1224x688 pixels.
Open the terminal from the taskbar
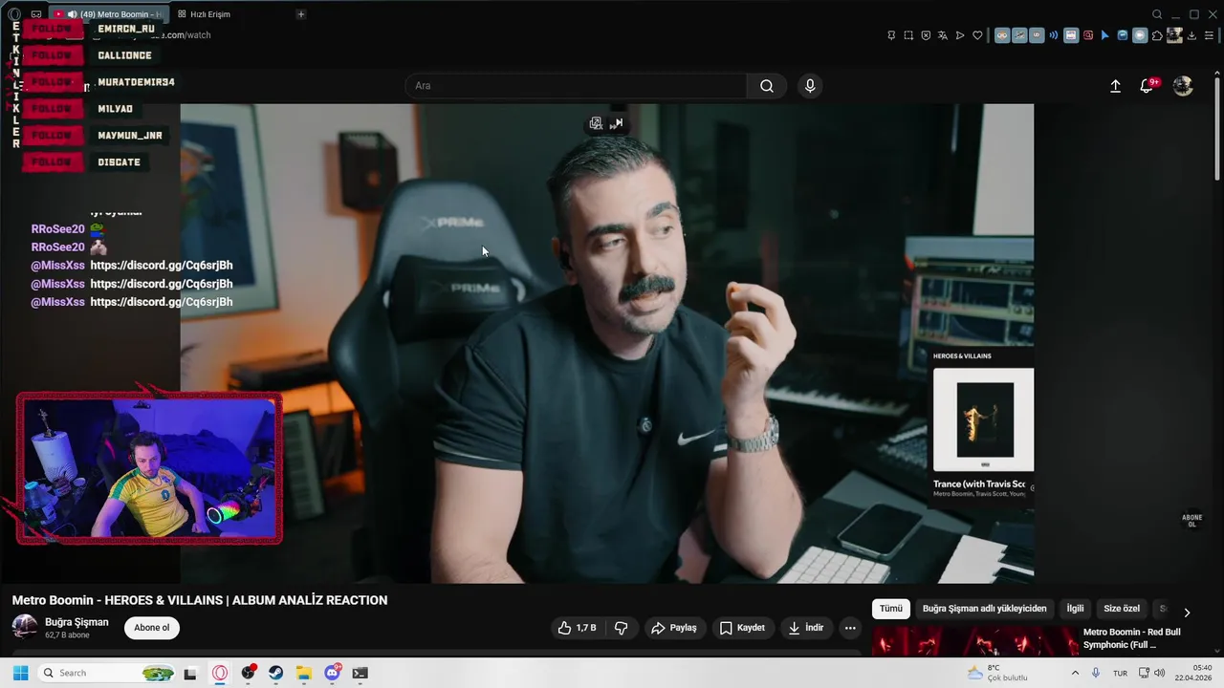coord(360,673)
